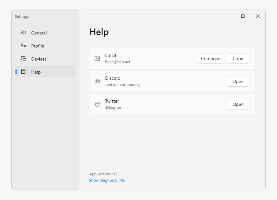Click the Devices icon in sidebar
277x200 pixels.
(23, 59)
